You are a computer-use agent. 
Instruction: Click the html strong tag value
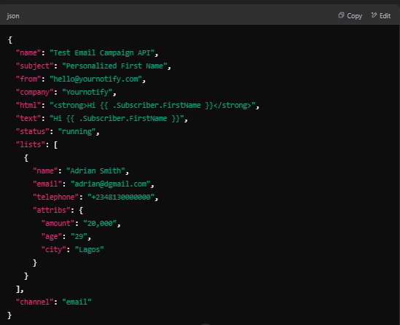(152, 106)
